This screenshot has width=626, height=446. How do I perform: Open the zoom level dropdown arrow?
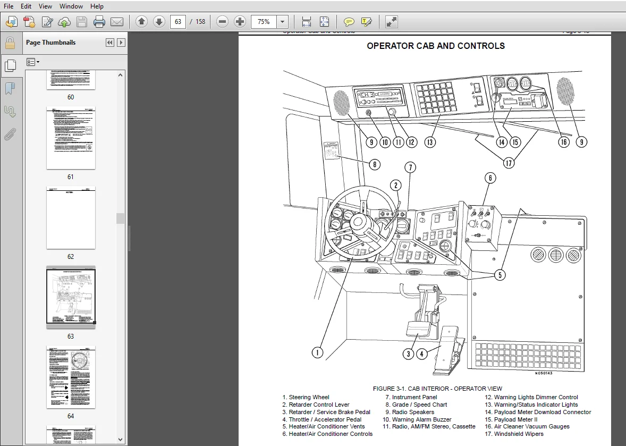click(x=282, y=22)
